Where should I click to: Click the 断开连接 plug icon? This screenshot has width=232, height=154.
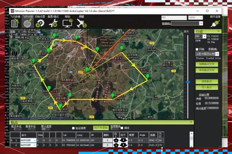click(x=215, y=22)
